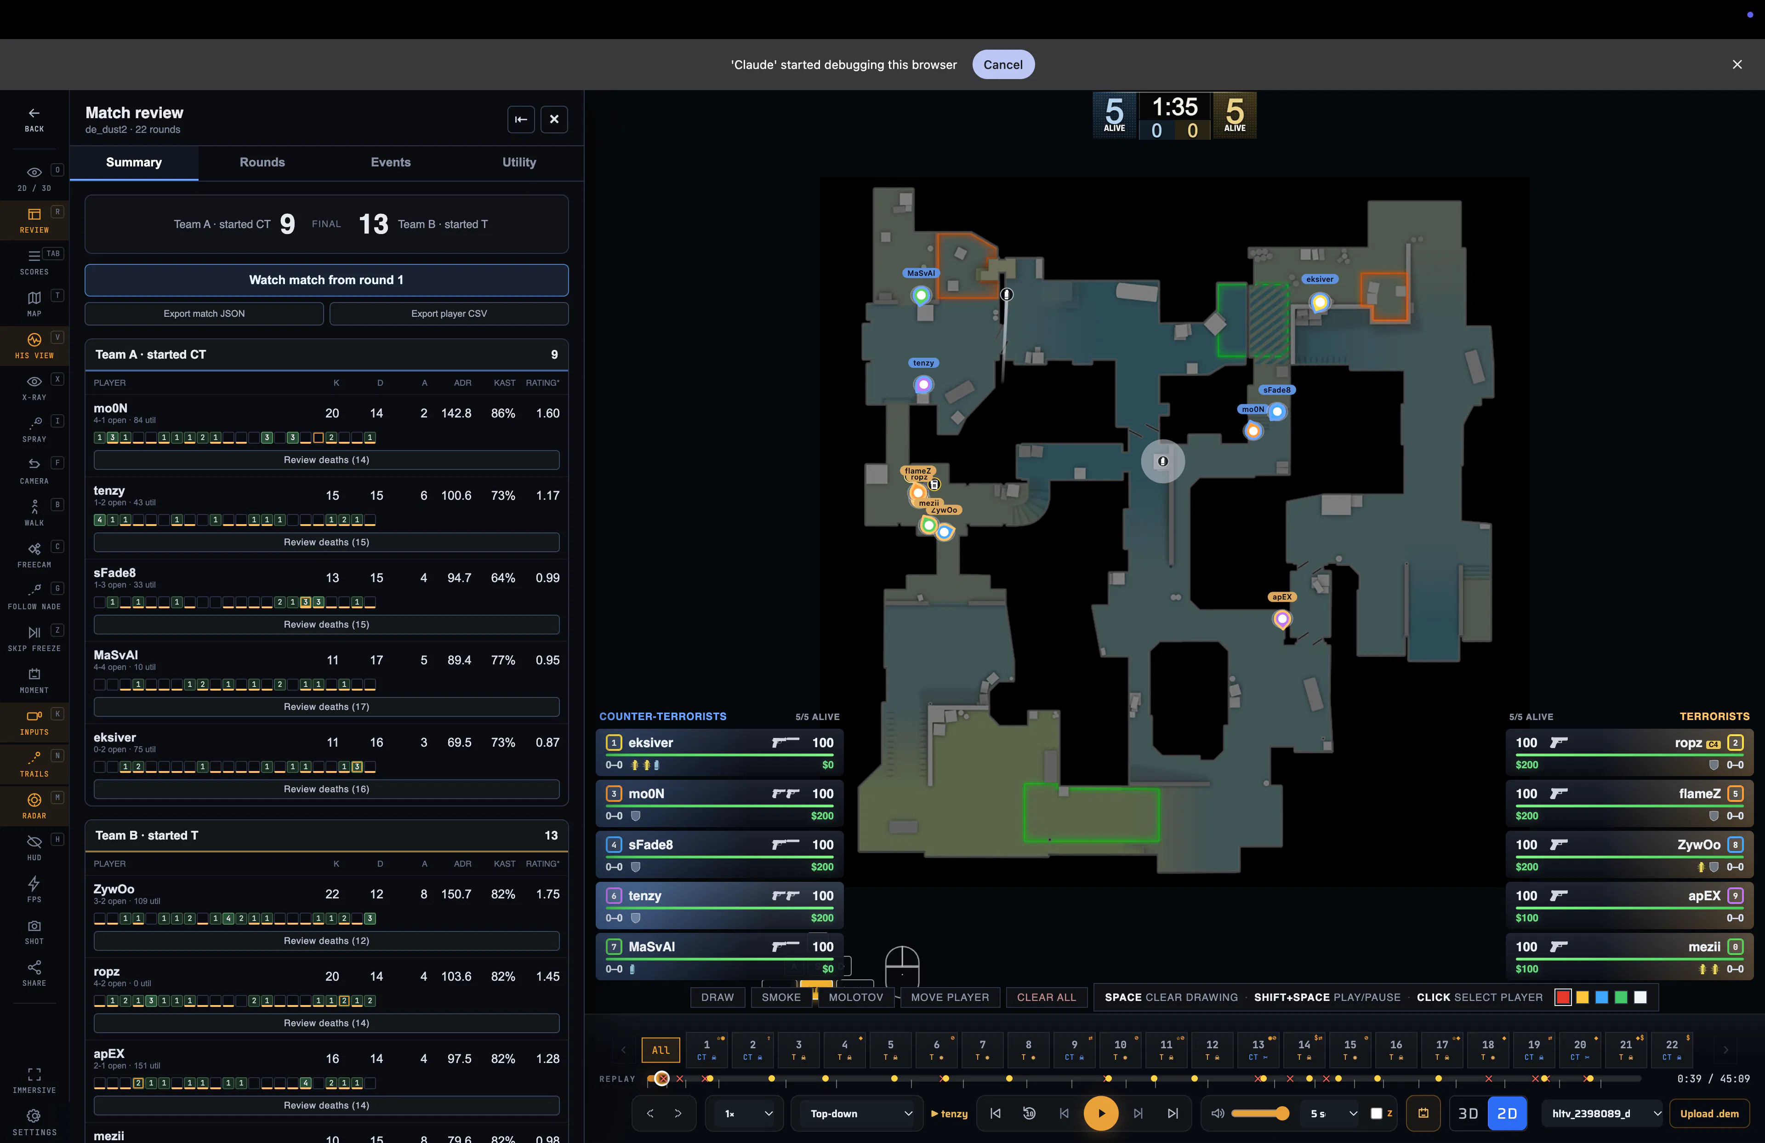1765x1143 pixels.
Task: Switch to the Events tab
Action: pos(391,162)
